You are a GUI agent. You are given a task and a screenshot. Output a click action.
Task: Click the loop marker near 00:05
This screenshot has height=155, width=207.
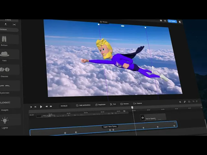click(124, 111)
